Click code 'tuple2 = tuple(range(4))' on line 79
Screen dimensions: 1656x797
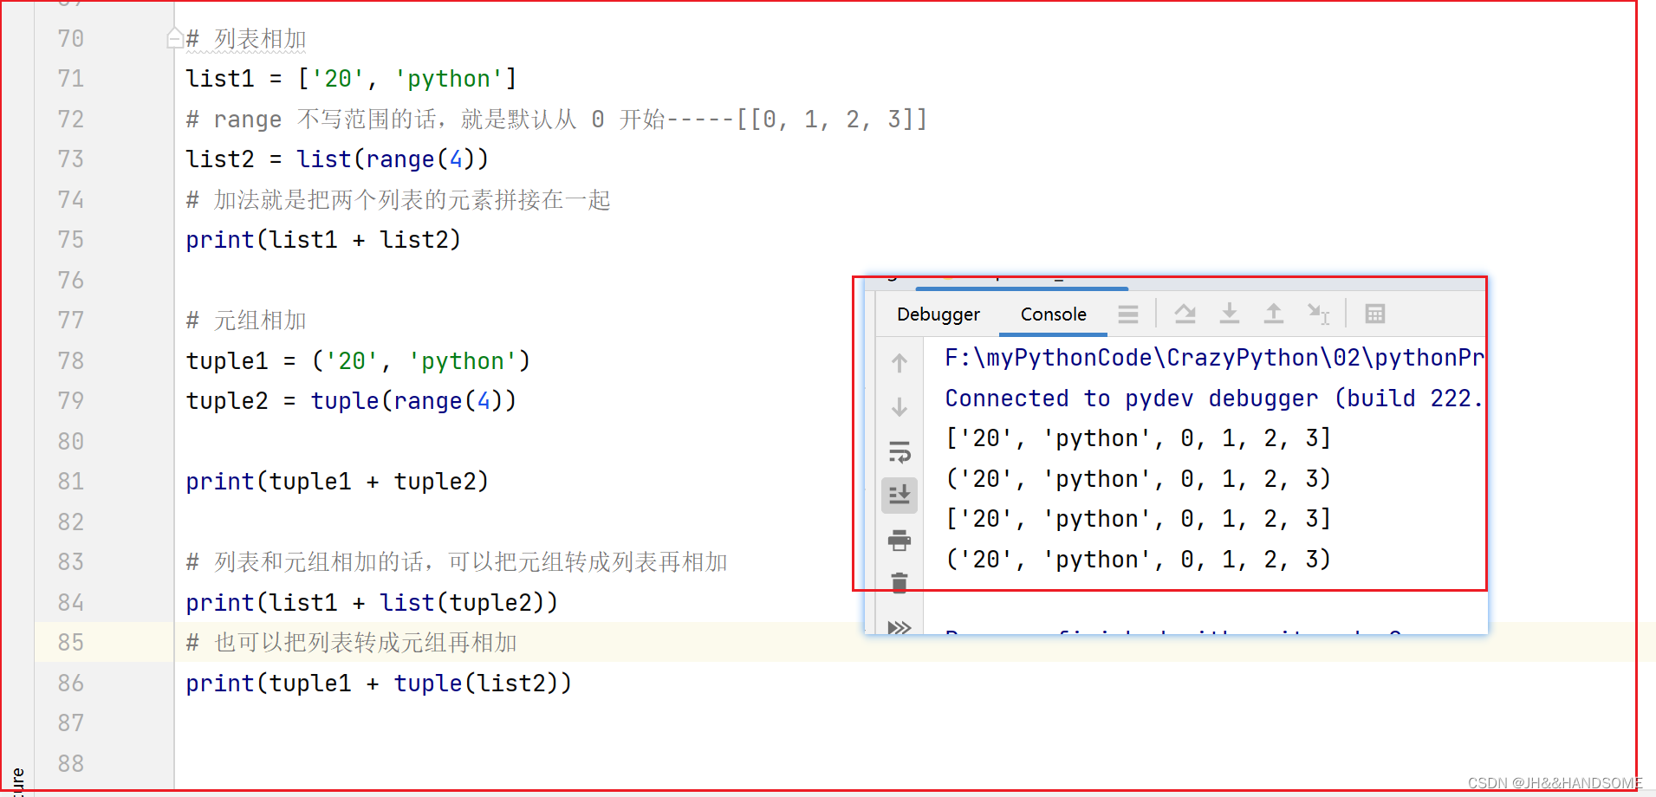(x=351, y=401)
